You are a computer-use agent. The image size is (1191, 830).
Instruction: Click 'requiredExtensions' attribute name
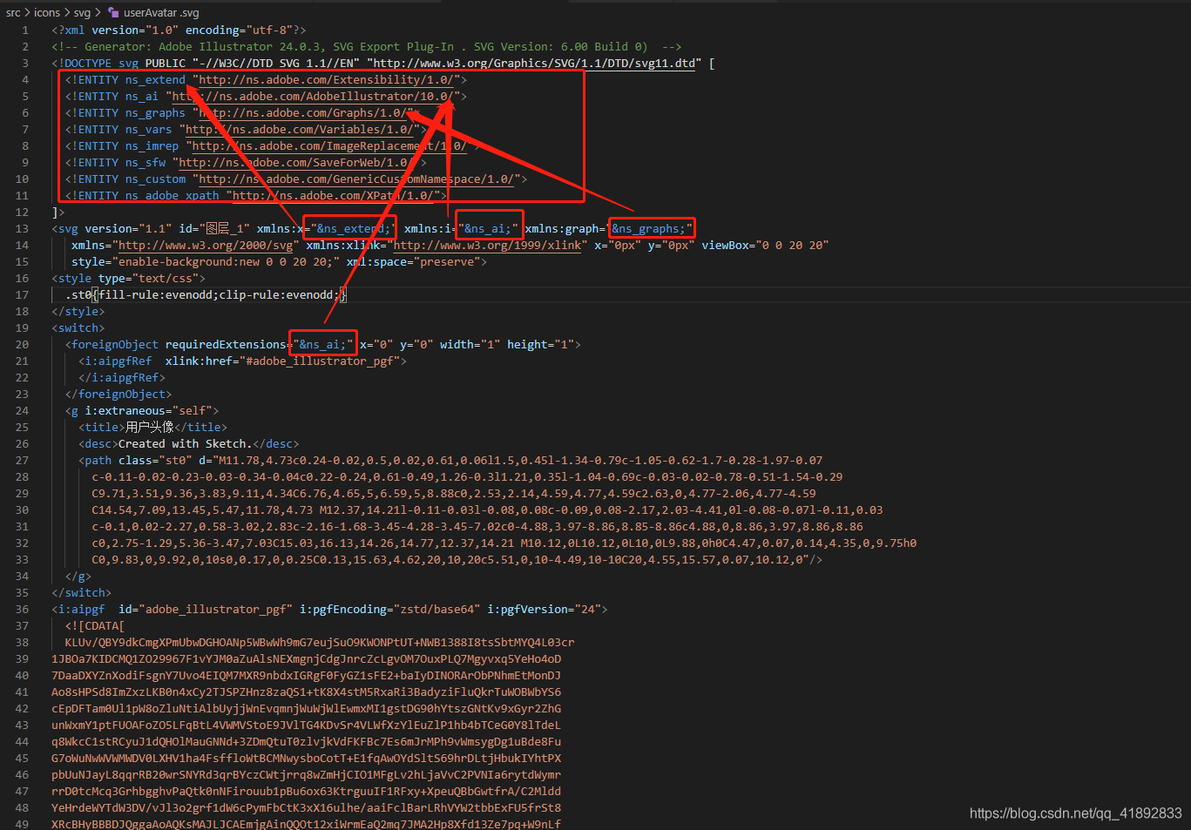coord(226,345)
